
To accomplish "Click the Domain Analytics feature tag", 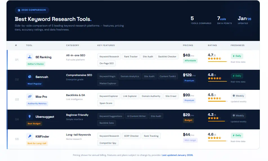I will tap(130, 77).
